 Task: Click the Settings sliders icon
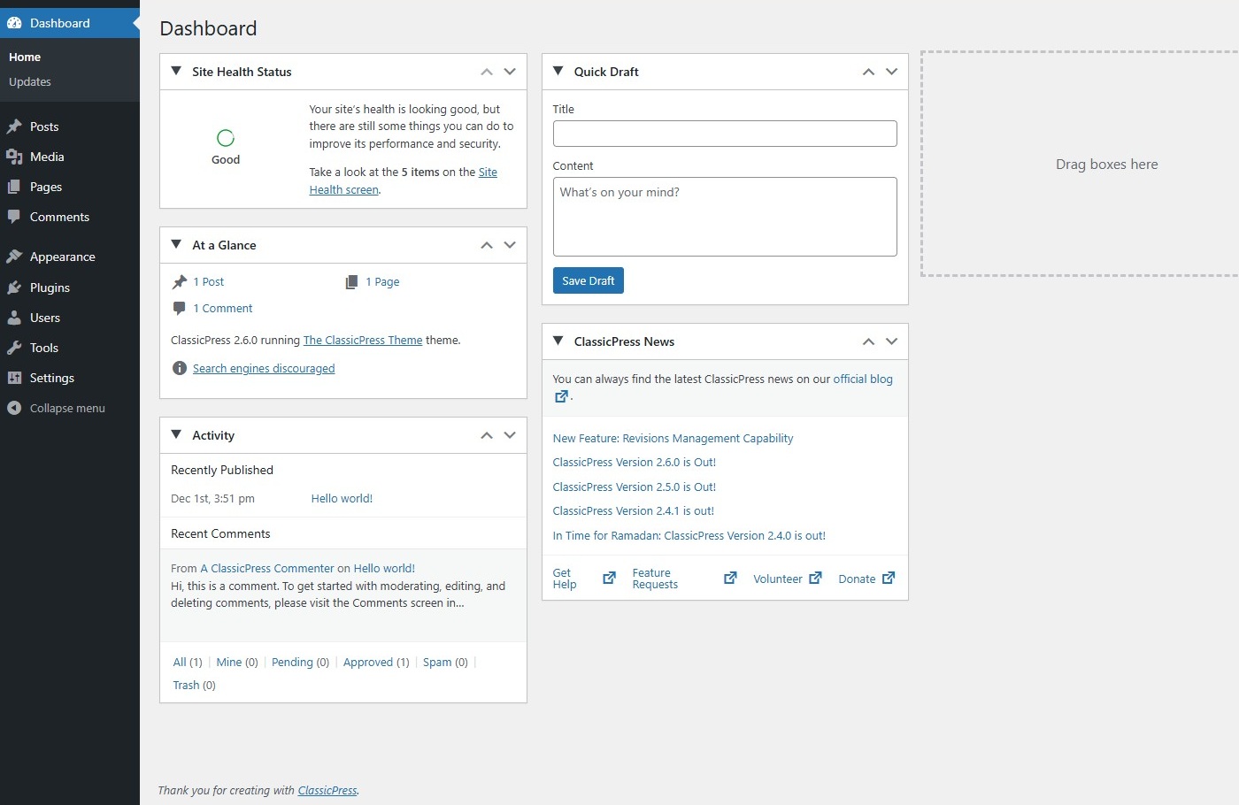click(x=14, y=378)
